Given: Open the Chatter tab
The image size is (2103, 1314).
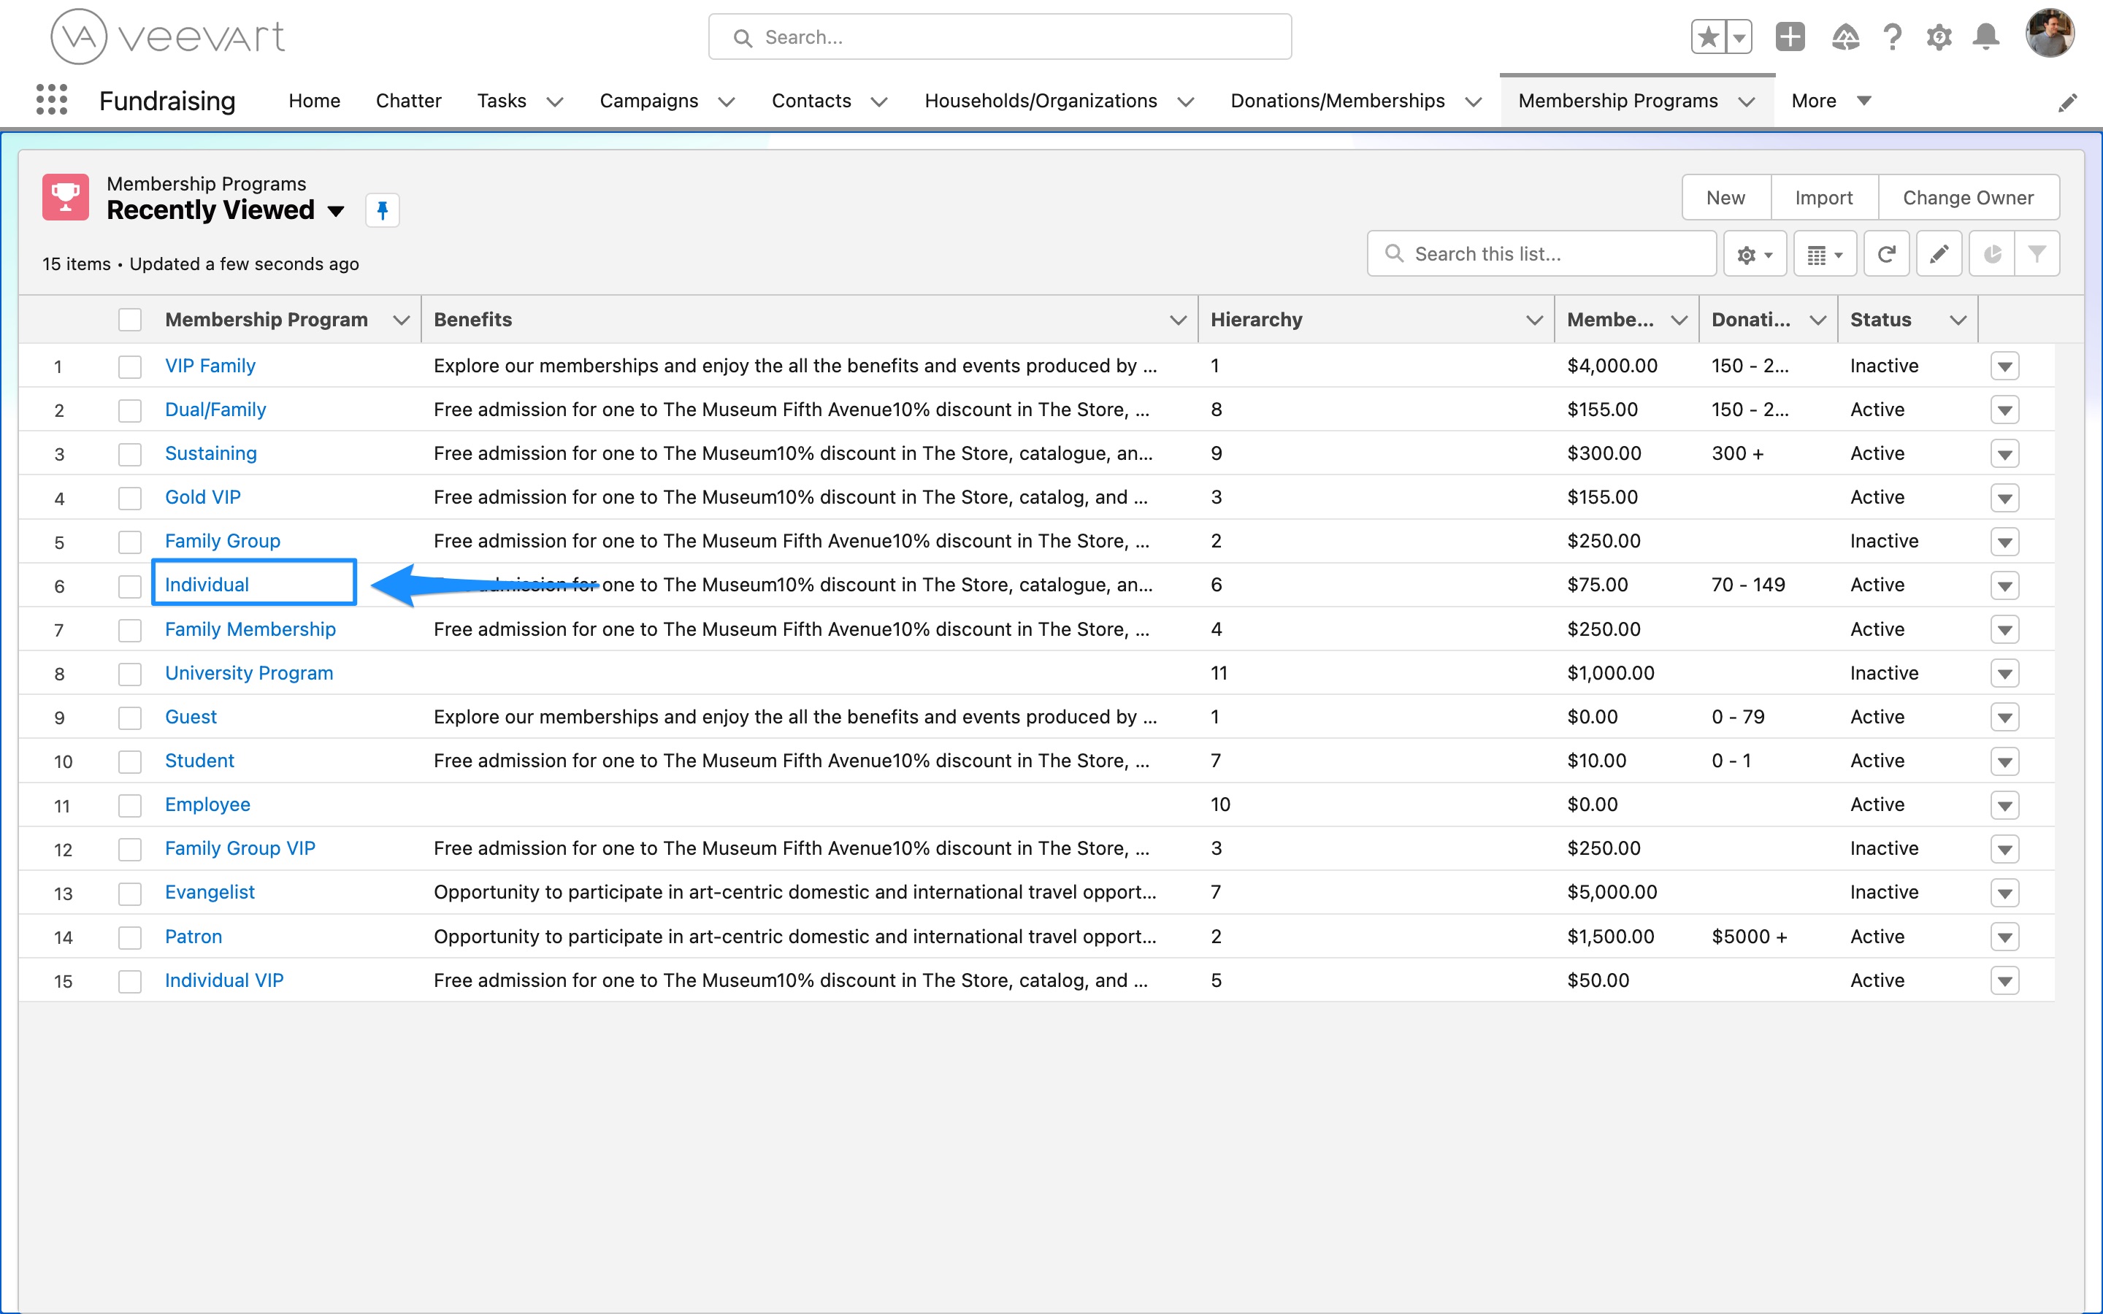Looking at the screenshot, I should 408,100.
